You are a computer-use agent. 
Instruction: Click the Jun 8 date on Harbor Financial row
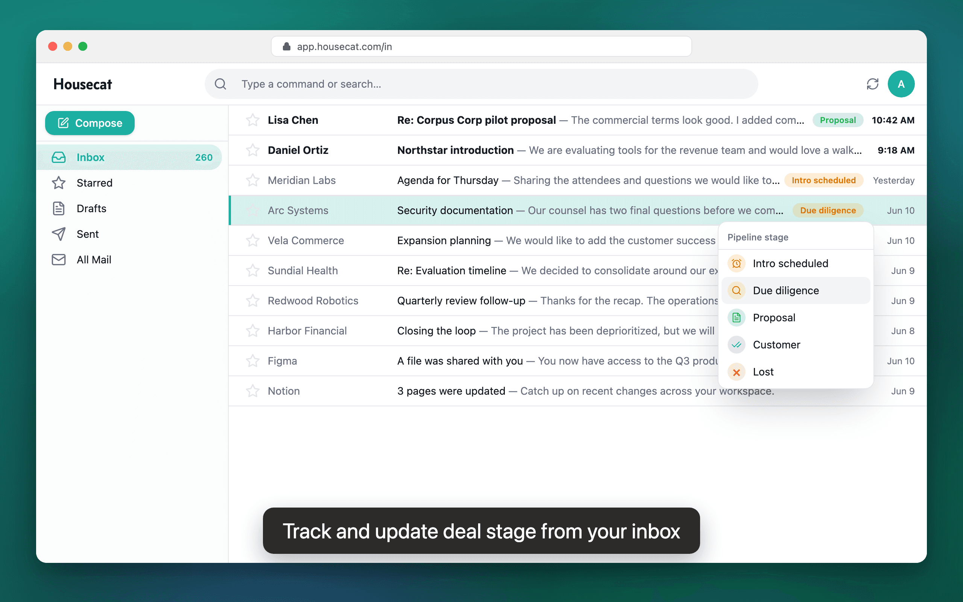[x=902, y=331]
